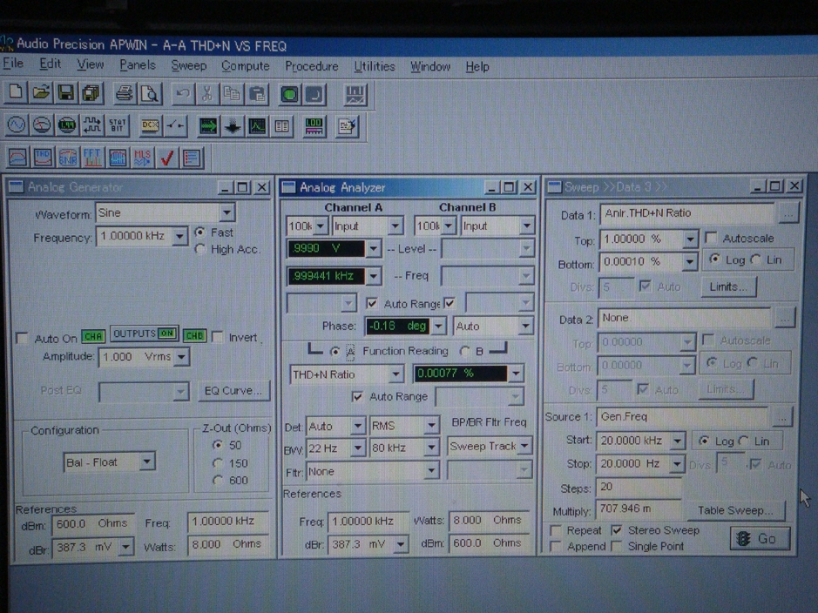The width and height of the screenshot is (818, 613).
Task: Open the Digital I/O square-wave icon
Action: 92,125
